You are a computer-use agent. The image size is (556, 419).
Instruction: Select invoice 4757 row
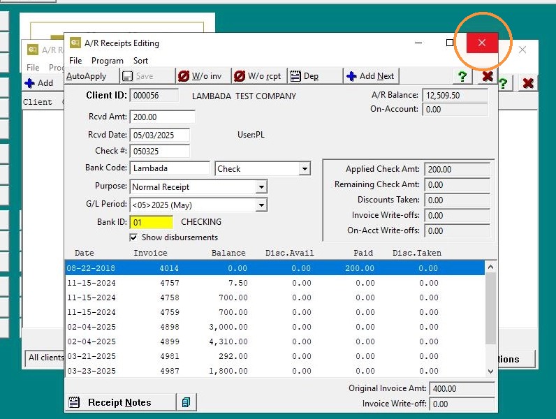[275, 283]
